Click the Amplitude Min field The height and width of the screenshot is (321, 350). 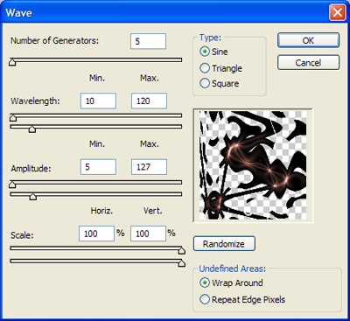click(x=98, y=167)
